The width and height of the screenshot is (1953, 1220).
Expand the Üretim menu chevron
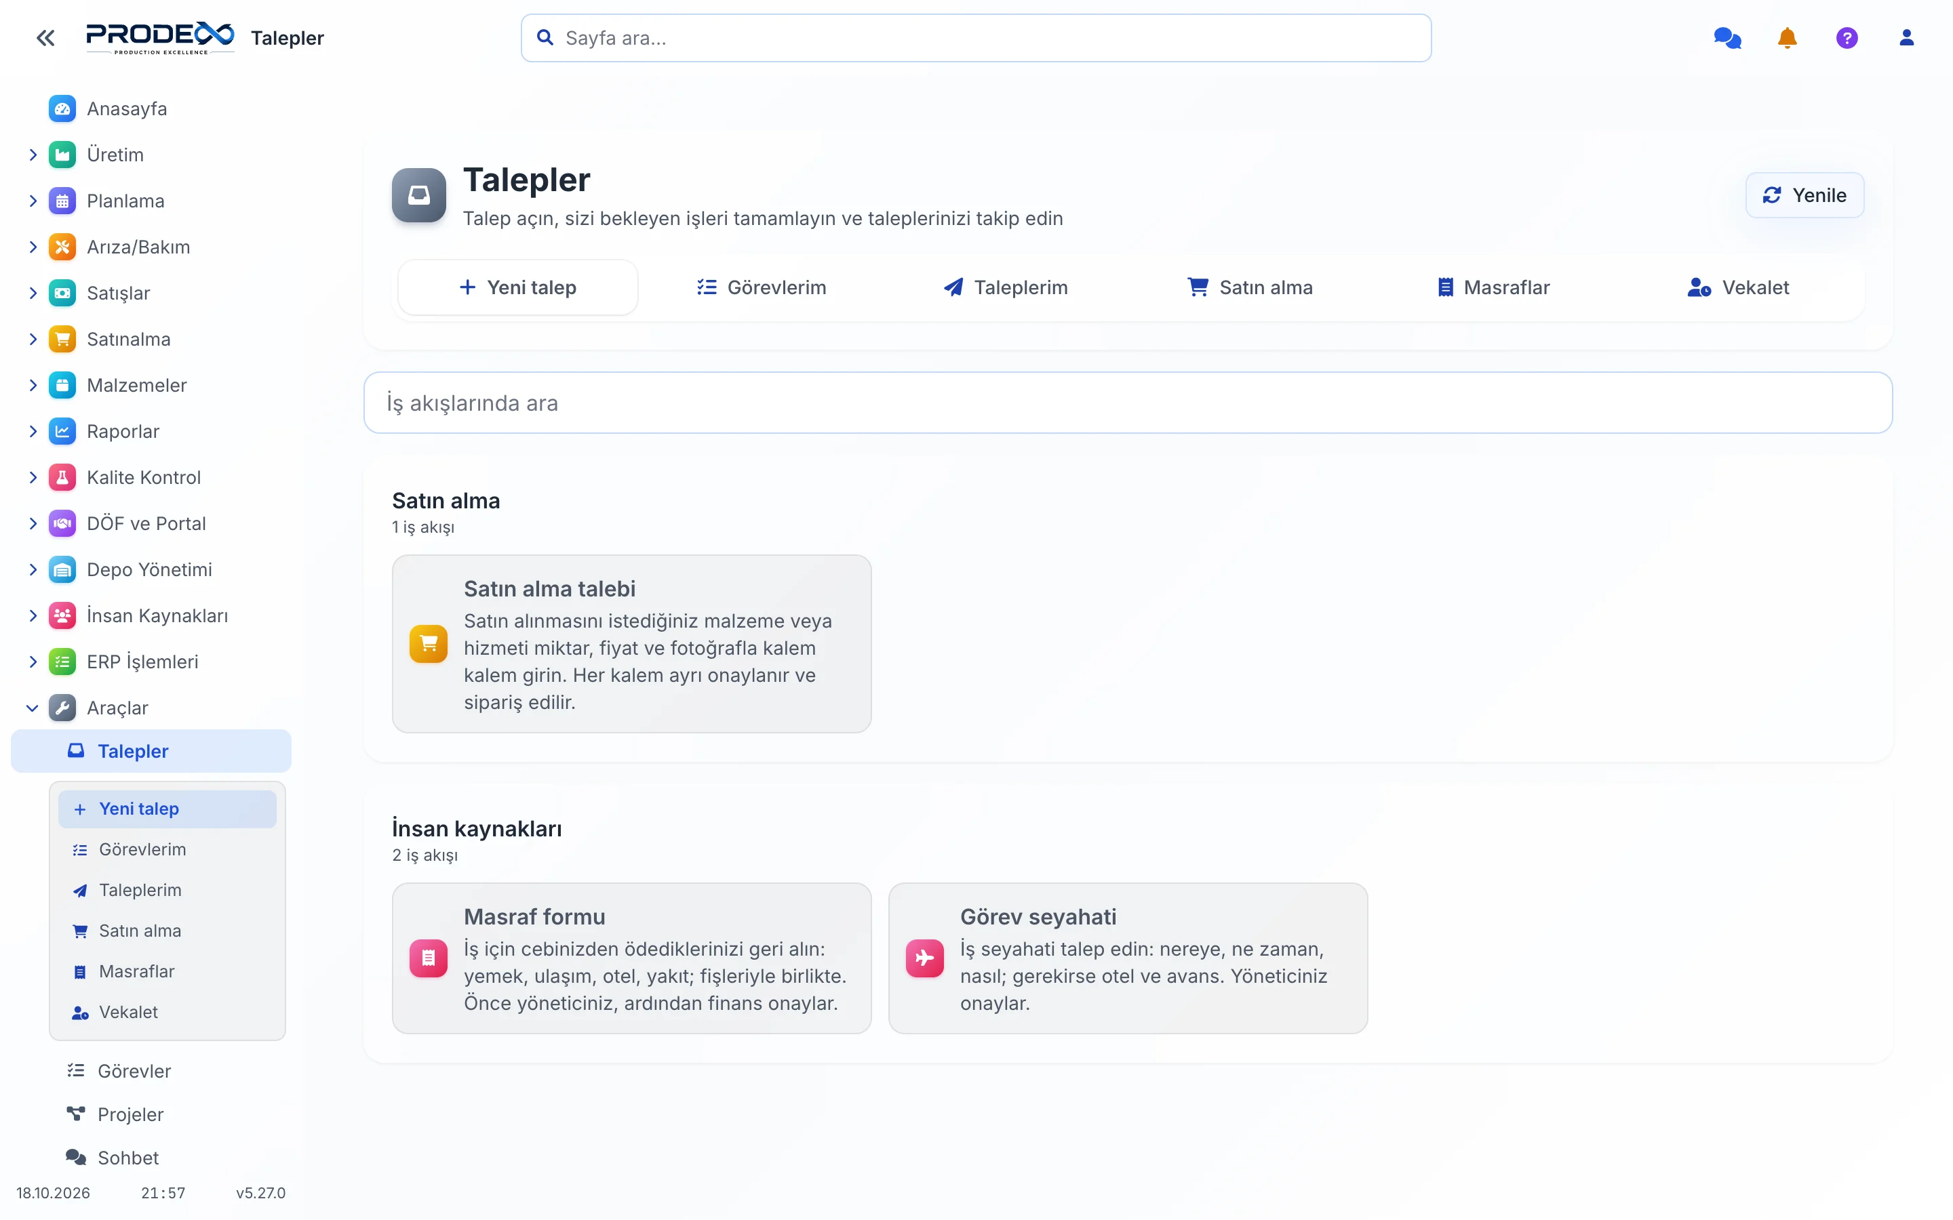pyautogui.click(x=33, y=155)
